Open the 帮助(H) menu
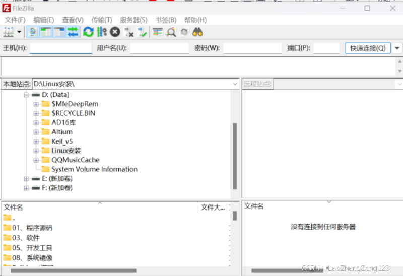Image resolution: width=403 pixels, height=276 pixels. point(195,20)
